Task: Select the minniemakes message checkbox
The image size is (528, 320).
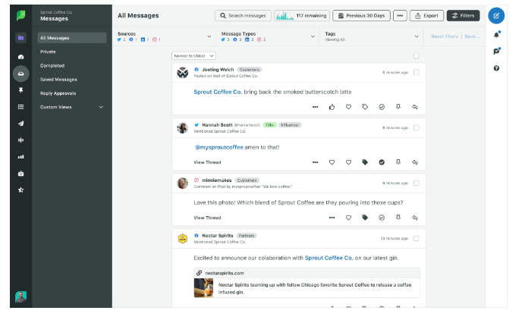Action: tap(416, 183)
